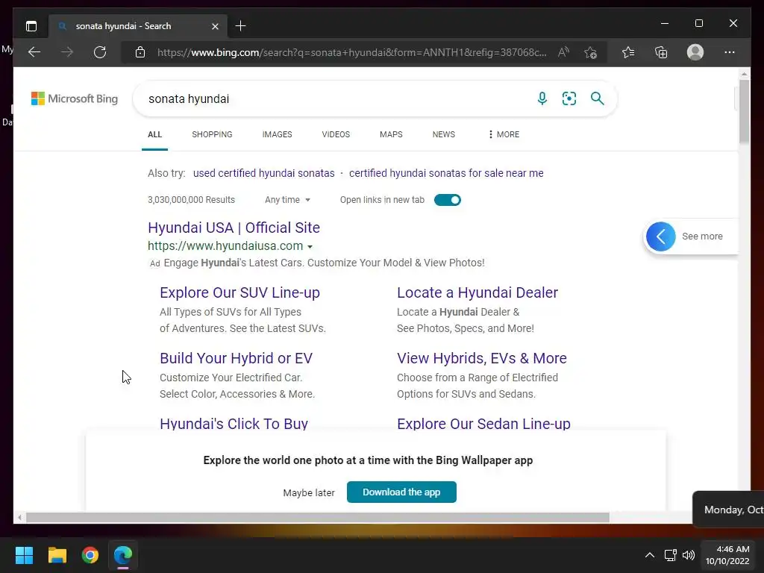Screen dimensions: 764x573
Task: Open the MORE search categories menu
Action: tap(504, 134)
